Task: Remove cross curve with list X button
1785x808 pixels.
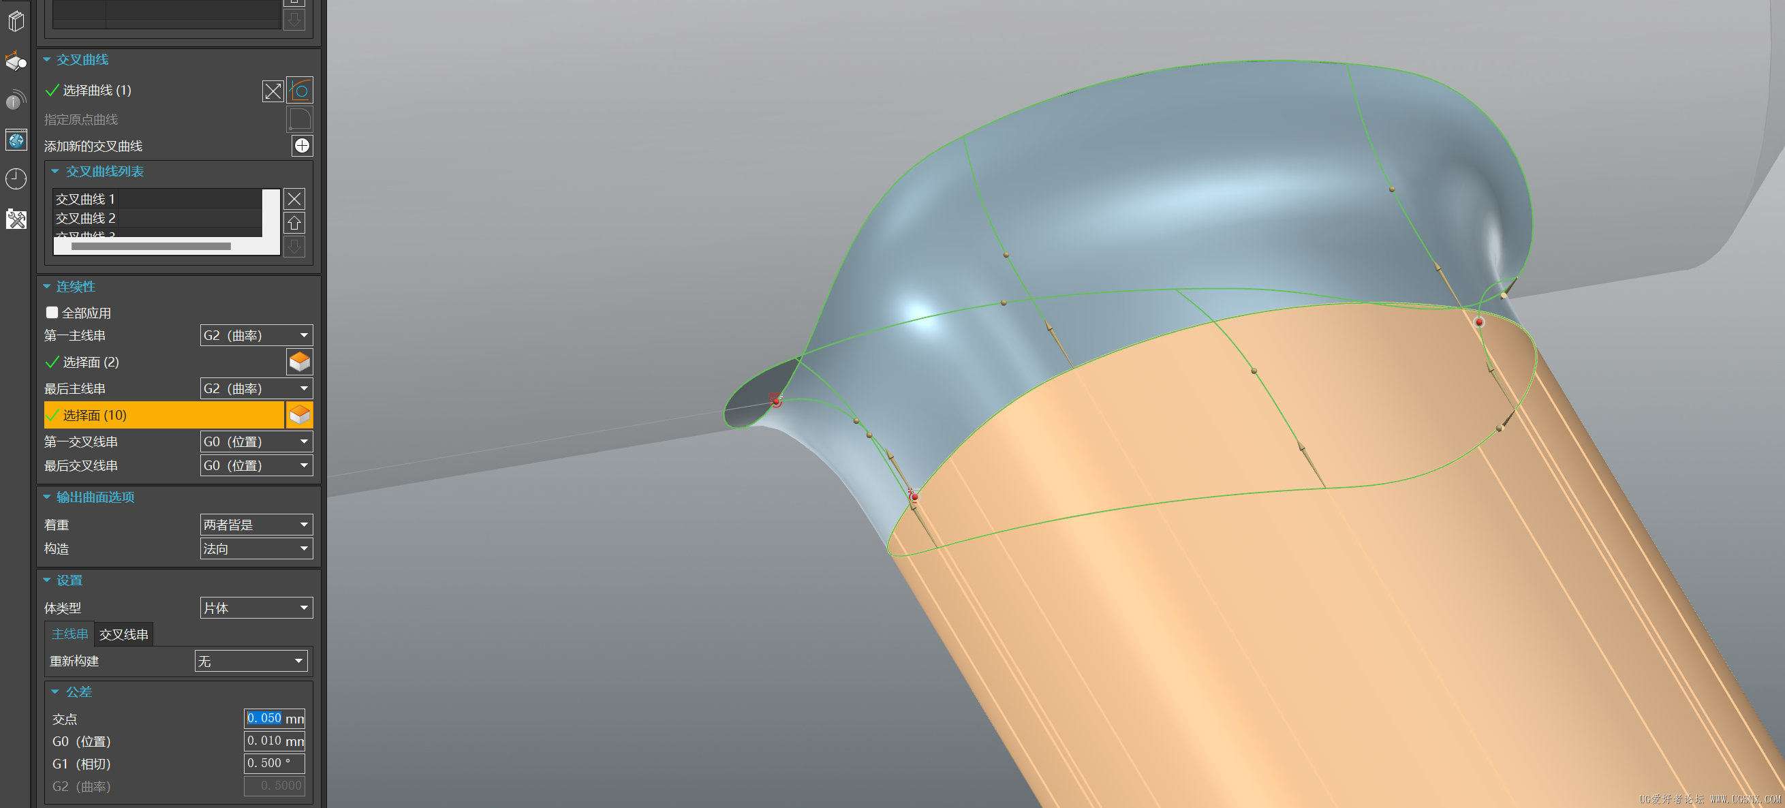Action: click(294, 199)
